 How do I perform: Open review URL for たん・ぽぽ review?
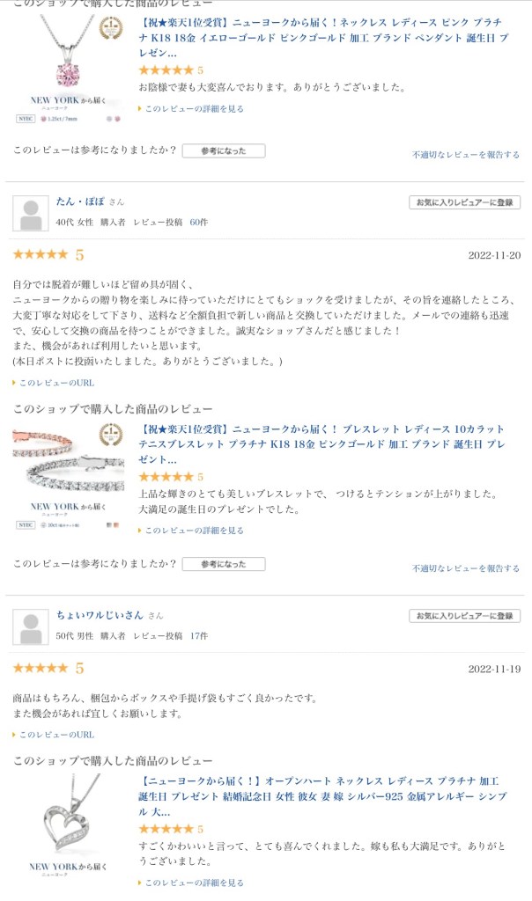coord(56,383)
